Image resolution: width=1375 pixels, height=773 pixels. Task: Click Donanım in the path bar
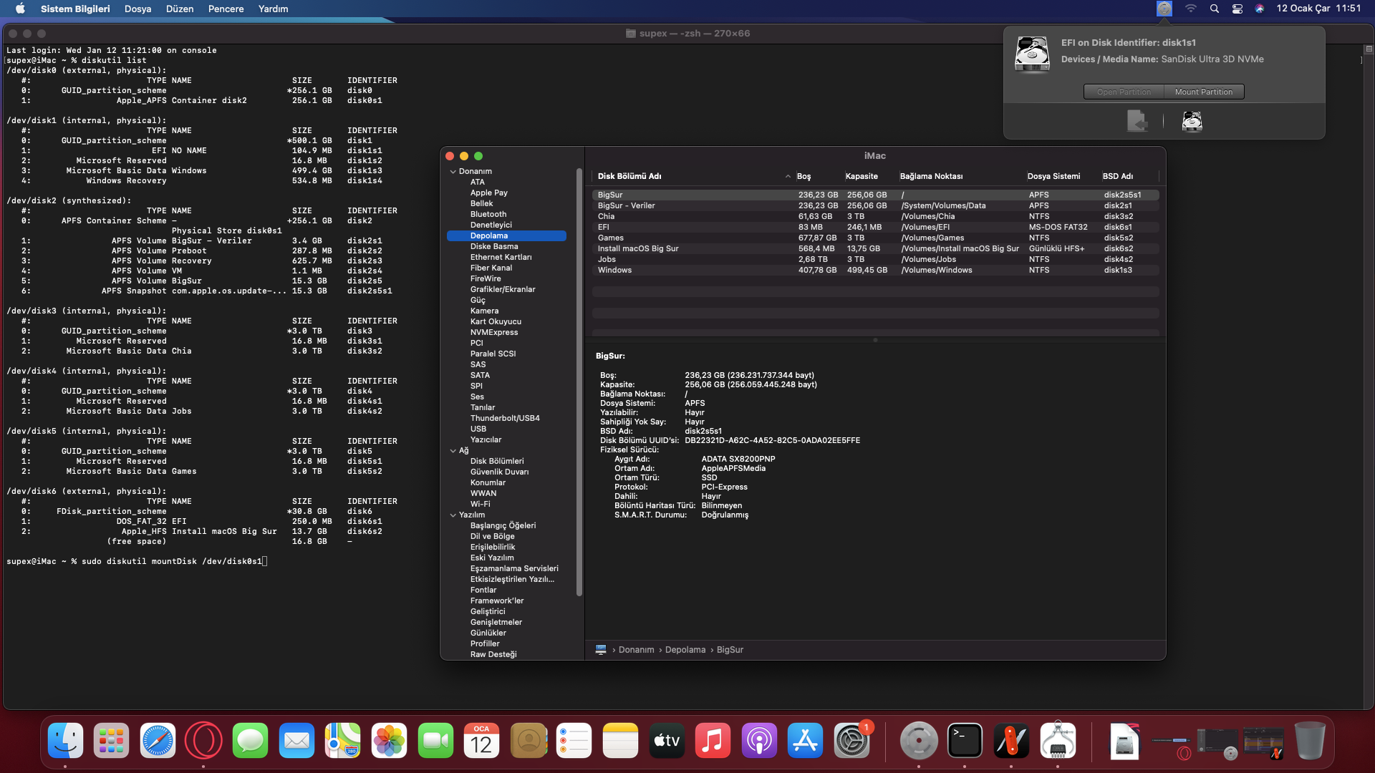[637, 650]
